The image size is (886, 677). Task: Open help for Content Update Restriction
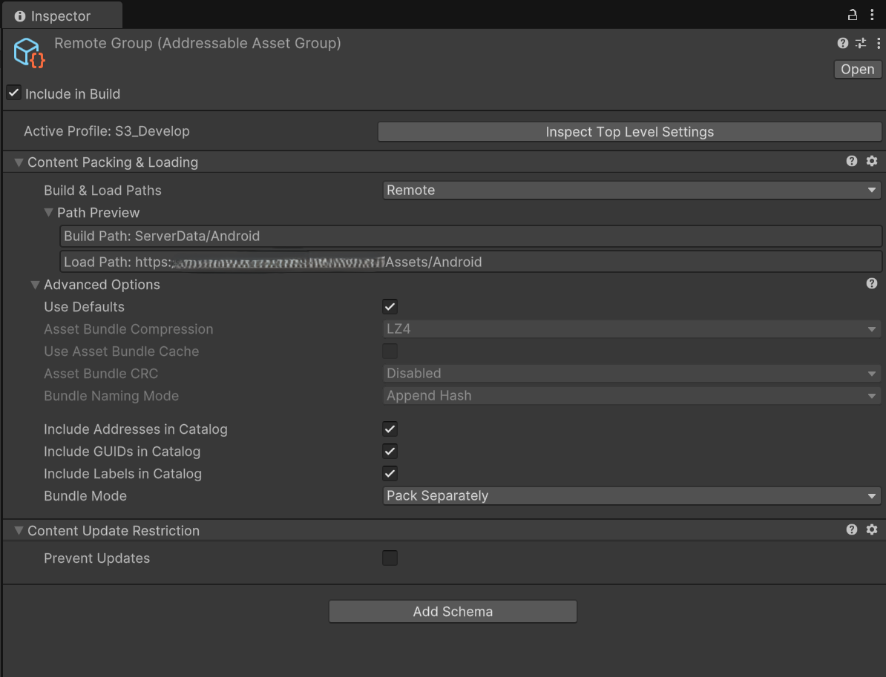tap(852, 529)
